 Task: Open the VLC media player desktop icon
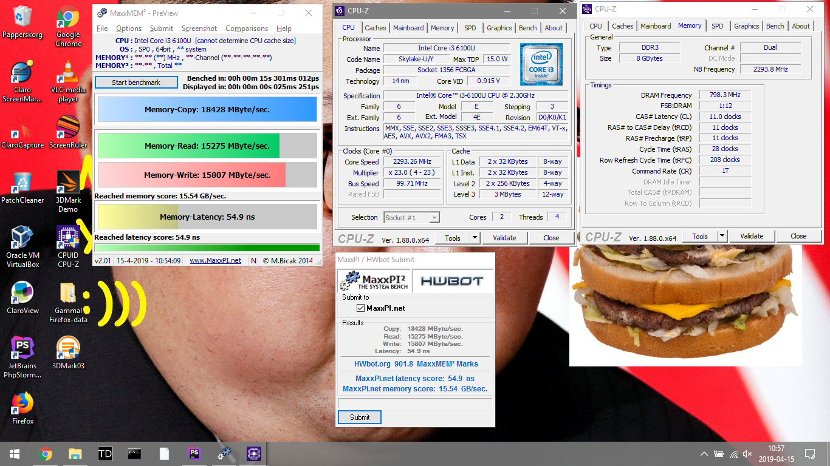tap(68, 81)
